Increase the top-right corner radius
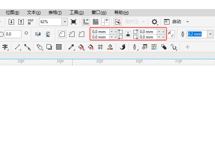 [x=163, y=32]
